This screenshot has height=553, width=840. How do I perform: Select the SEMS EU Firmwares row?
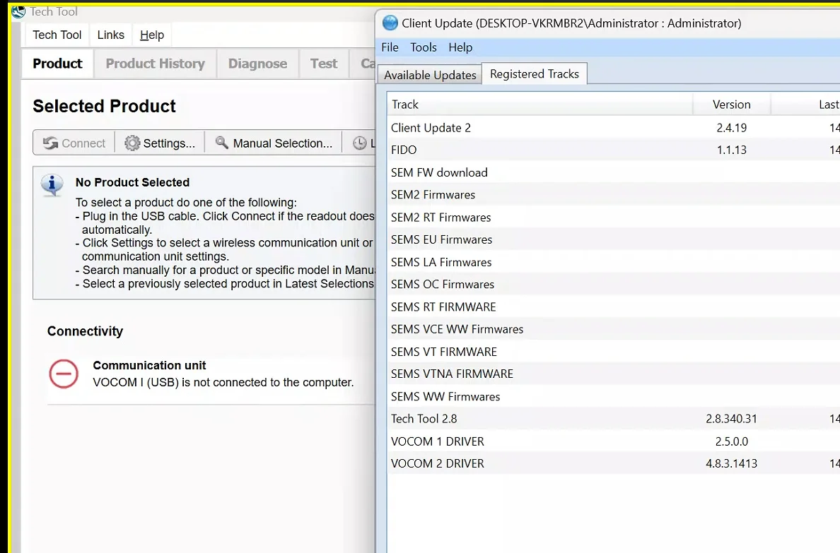pos(614,240)
